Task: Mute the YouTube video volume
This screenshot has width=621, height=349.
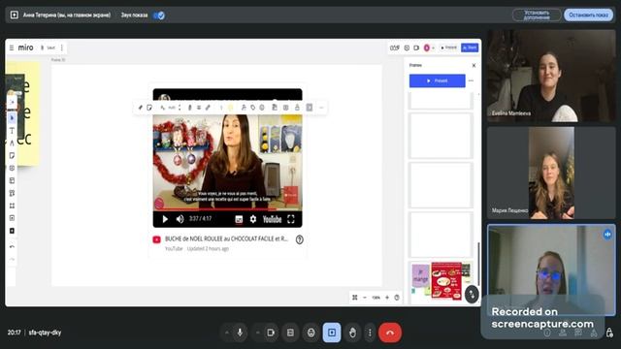Action: [180, 219]
